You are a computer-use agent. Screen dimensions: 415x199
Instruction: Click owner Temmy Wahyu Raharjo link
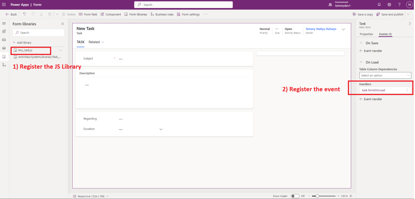[321, 29]
